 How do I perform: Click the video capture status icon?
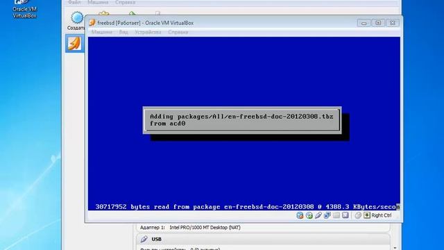click(345, 215)
